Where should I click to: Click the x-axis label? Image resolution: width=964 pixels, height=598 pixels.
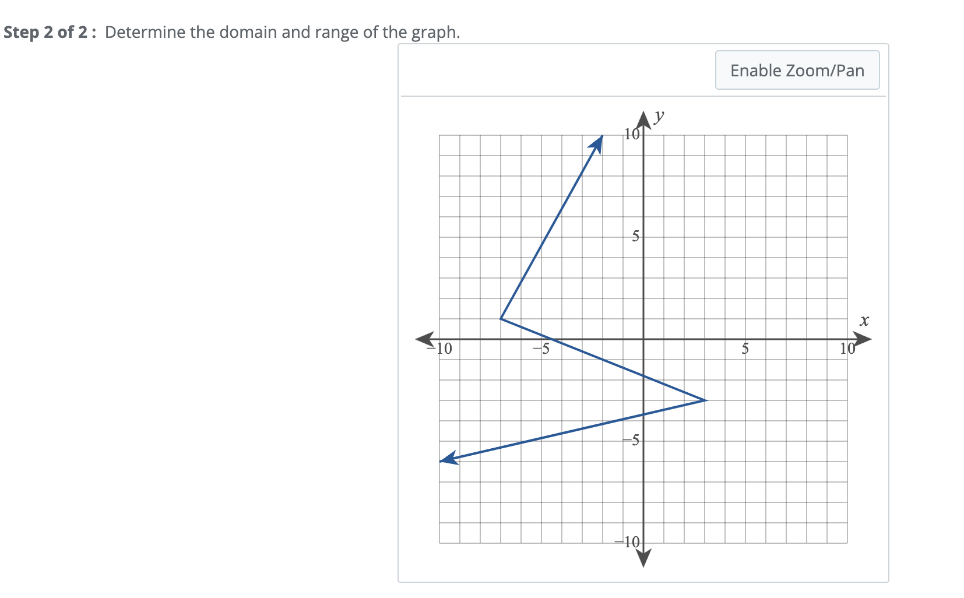[865, 320]
